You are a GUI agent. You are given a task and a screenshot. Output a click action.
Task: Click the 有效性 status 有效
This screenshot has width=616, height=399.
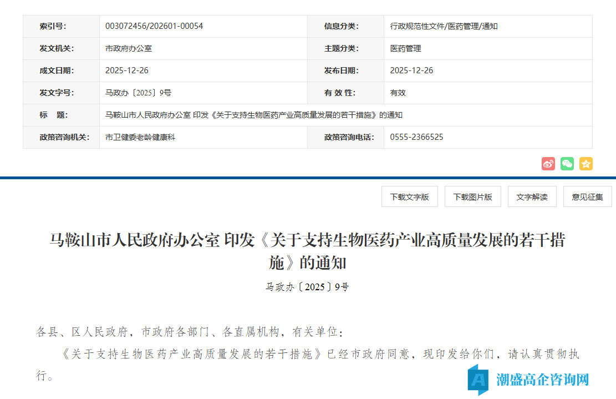pyautogui.click(x=396, y=93)
